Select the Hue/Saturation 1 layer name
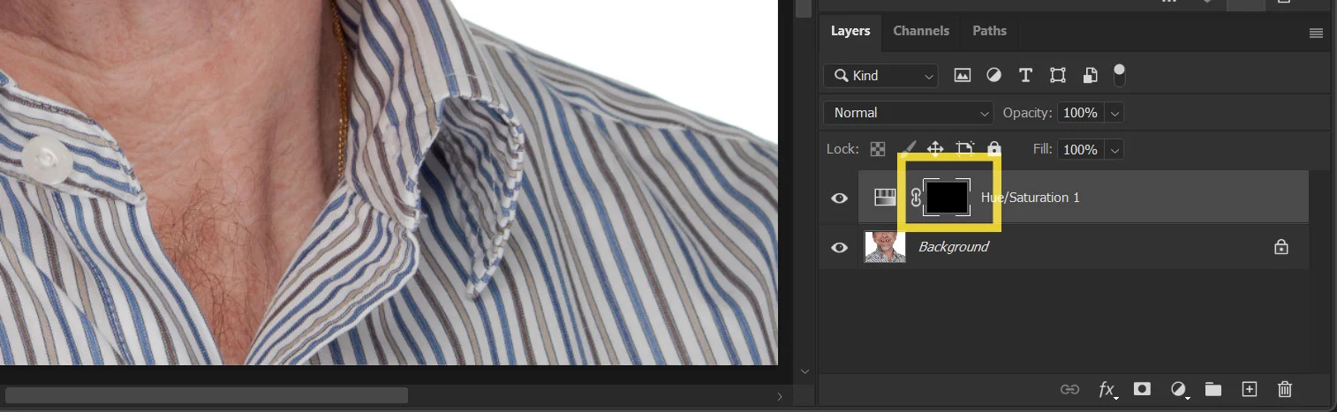This screenshot has width=1337, height=412. click(x=1031, y=198)
